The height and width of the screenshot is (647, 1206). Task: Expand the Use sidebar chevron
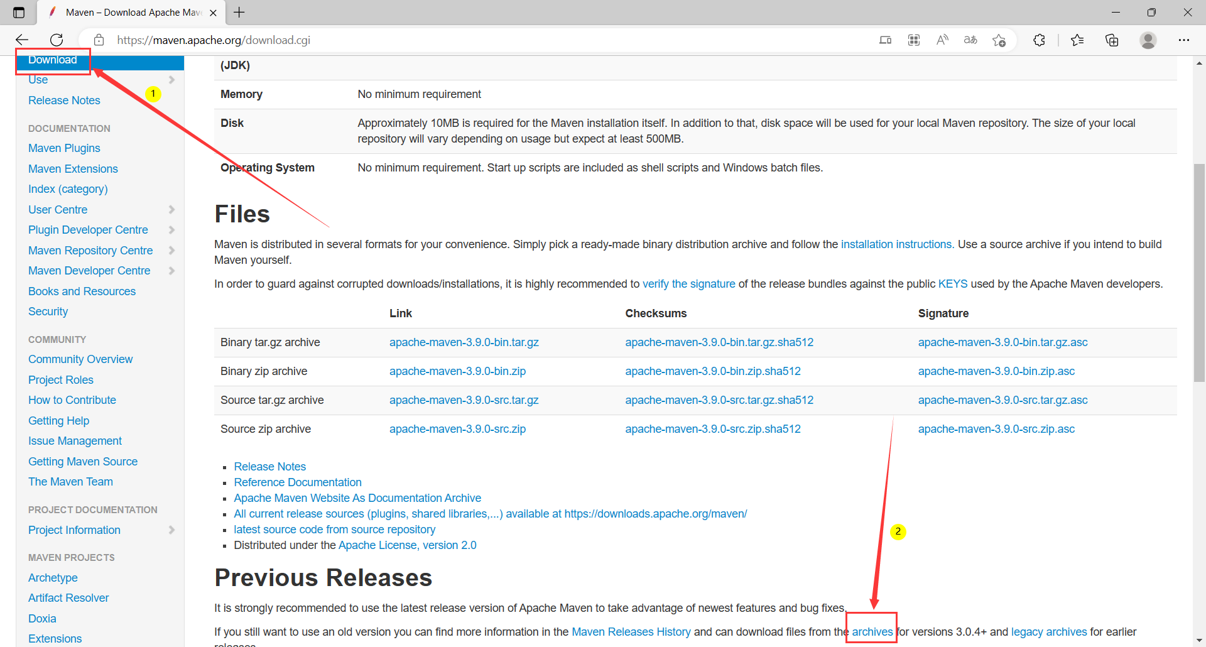click(x=171, y=80)
